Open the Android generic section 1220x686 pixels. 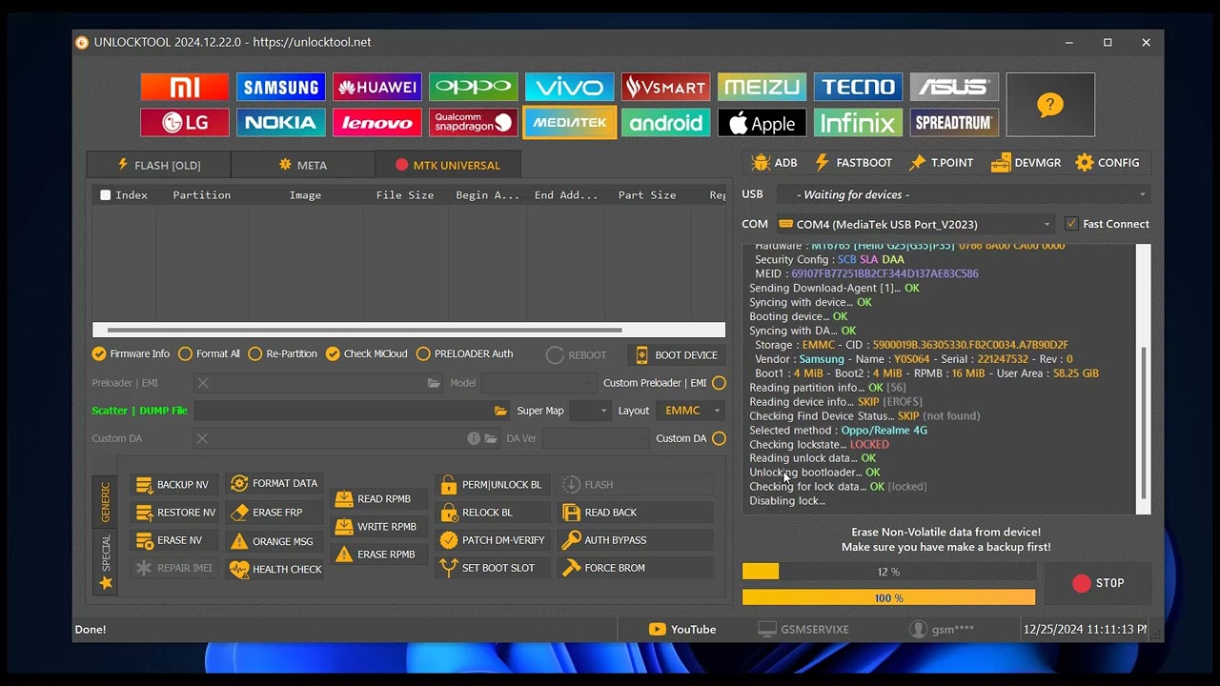tap(666, 123)
